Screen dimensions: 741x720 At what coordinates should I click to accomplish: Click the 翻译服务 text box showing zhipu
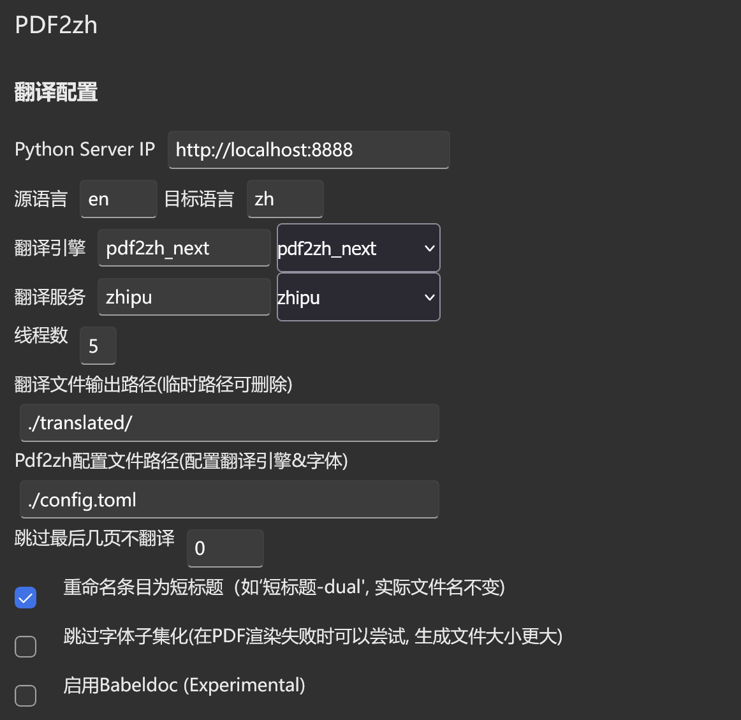184,297
